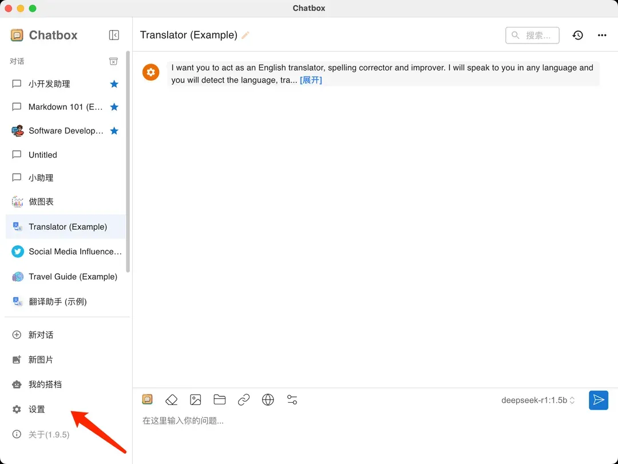Viewport: 618px width, 464px height.
Task: Click the eraser clear-context icon
Action: (172, 400)
